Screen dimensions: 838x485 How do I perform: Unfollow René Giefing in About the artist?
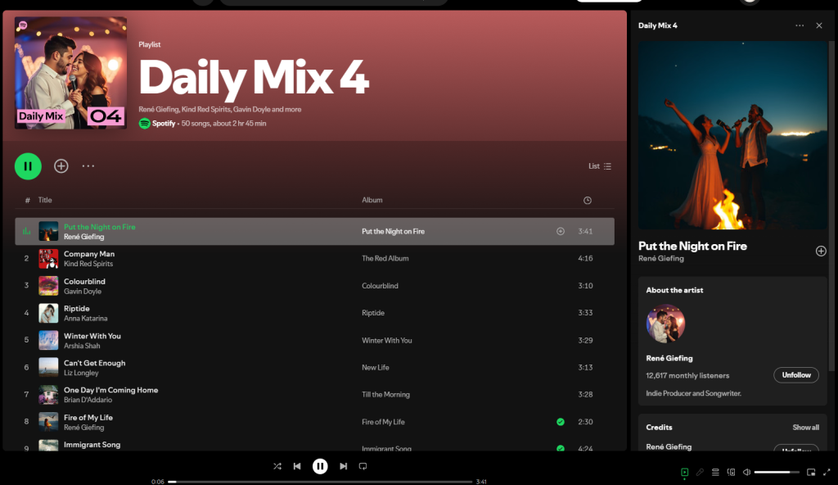pos(796,375)
